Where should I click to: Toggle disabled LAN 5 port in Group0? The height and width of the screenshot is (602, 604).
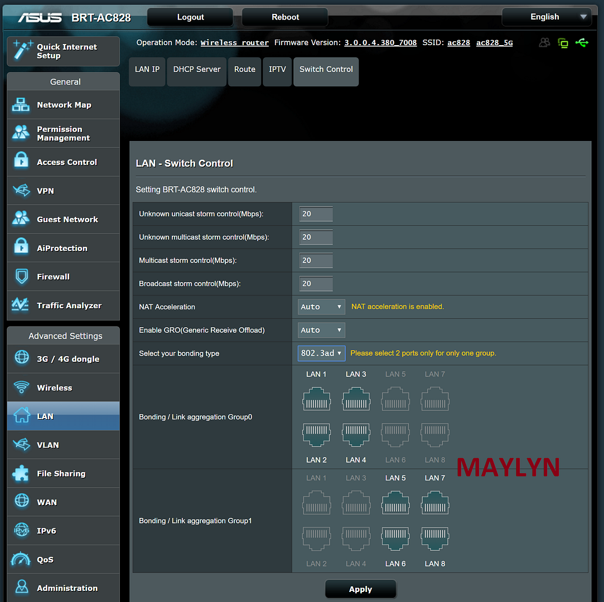tap(395, 399)
